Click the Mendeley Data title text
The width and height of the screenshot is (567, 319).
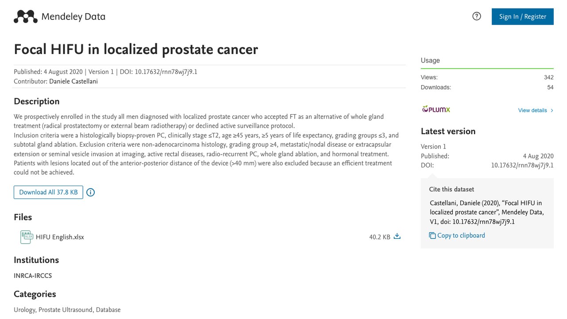point(73,17)
